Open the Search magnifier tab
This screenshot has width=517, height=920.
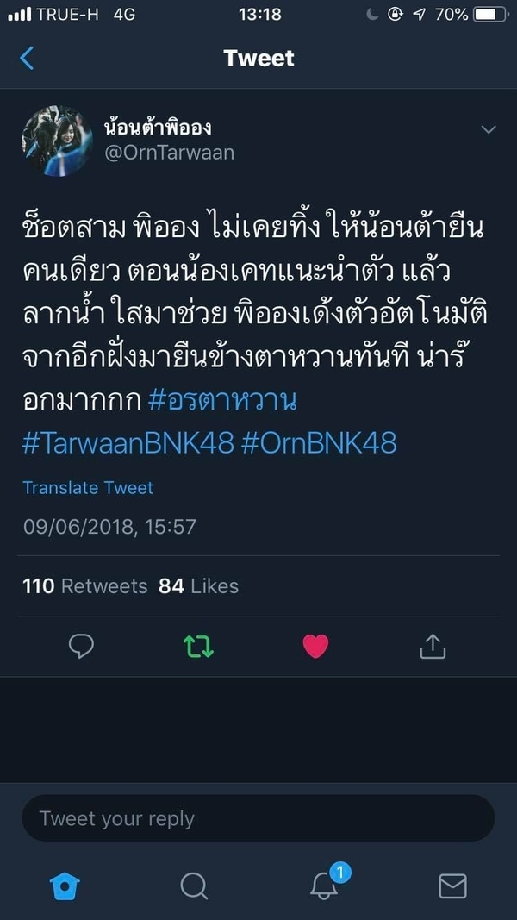[194, 886]
